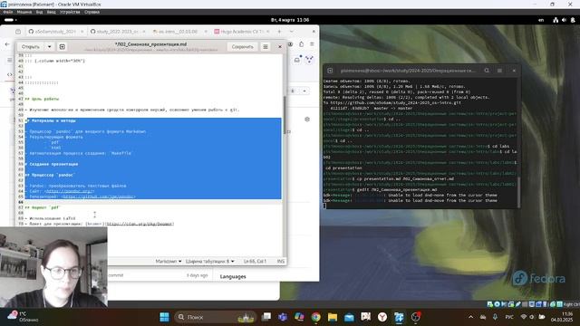The width and height of the screenshot is (580, 326).
Task: Click the terminal scrollbar
Action: point(518,192)
